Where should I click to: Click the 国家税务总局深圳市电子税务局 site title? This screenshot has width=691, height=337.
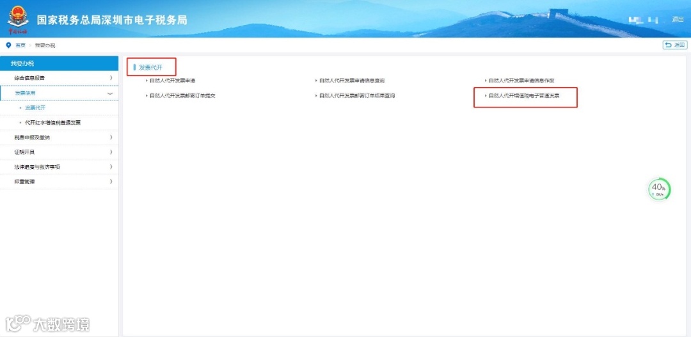click(x=112, y=20)
